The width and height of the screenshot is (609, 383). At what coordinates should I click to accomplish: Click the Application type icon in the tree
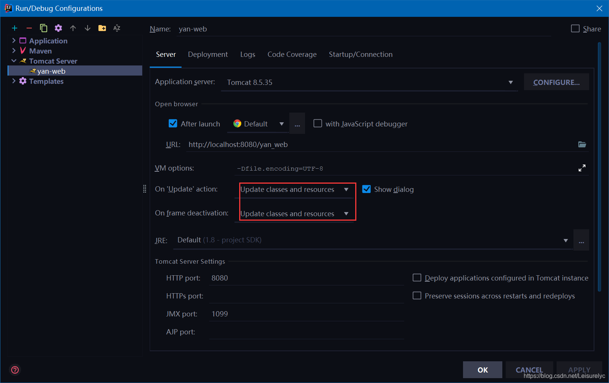(x=23, y=40)
